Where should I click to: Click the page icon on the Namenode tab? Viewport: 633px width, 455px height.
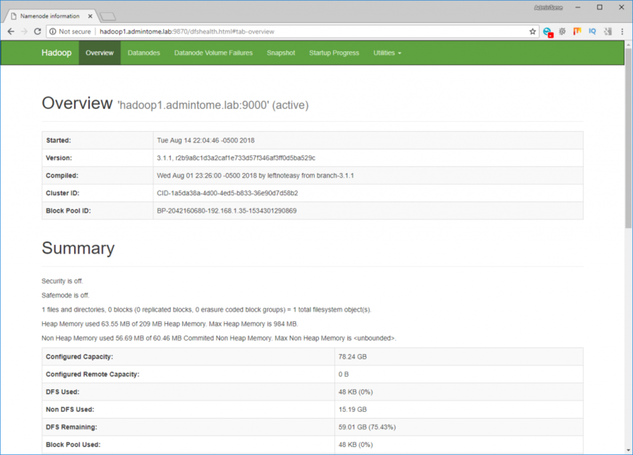[x=14, y=16]
